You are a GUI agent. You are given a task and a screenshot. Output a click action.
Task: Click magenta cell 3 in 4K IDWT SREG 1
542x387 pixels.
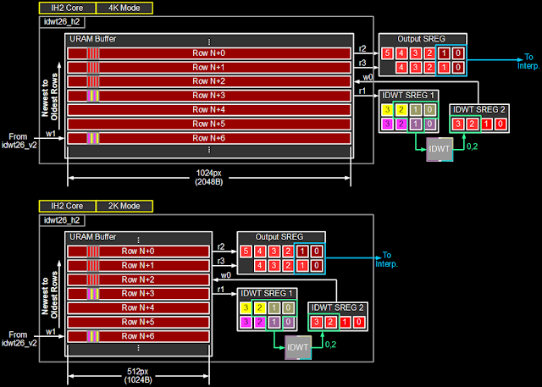pyautogui.click(x=387, y=124)
